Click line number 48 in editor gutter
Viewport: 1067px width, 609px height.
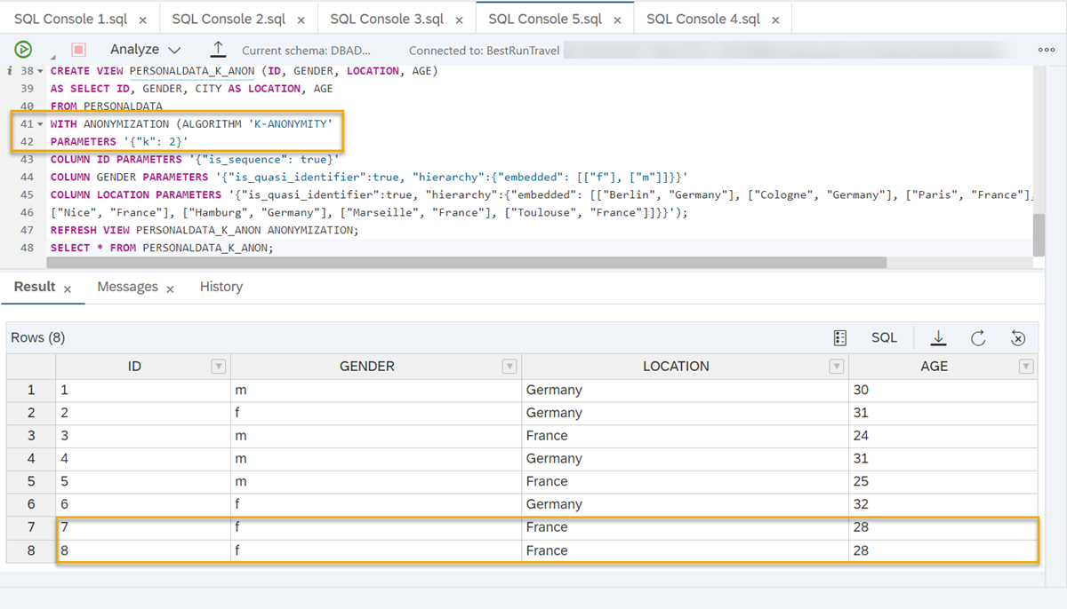[x=27, y=249]
